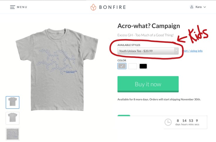Pick the black shirt color
This screenshot has height=142, width=216.
(x=143, y=66)
